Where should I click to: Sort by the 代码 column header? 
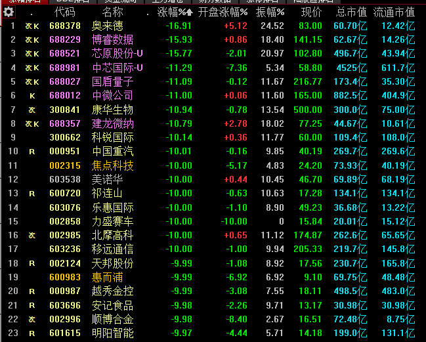[65, 12]
